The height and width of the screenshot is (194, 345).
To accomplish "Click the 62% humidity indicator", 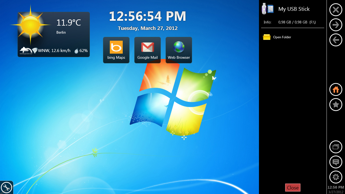I will tap(81, 50).
